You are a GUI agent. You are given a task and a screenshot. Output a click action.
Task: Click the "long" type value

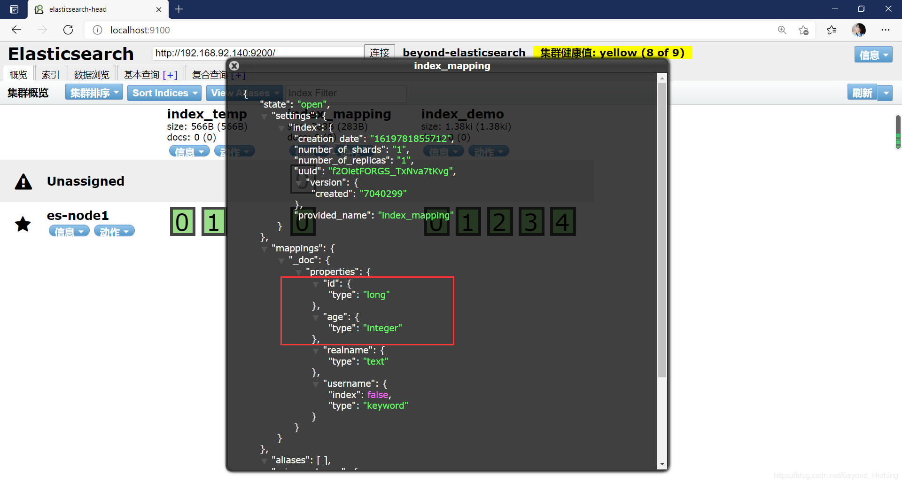point(376,295)
